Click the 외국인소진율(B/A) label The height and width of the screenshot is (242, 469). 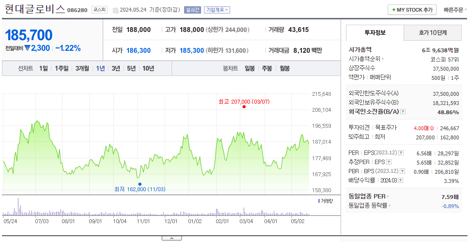click(374, 111)
